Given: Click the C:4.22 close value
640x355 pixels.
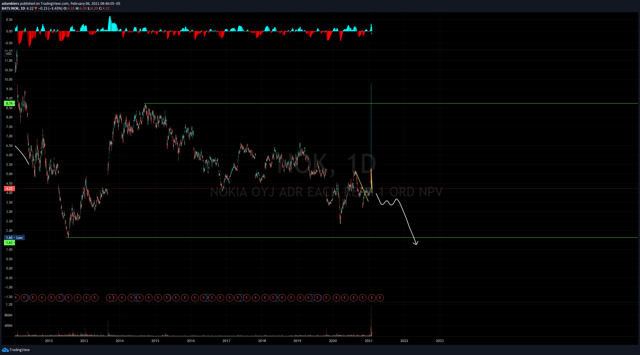Looking at the screenshot, I should 104,8.
